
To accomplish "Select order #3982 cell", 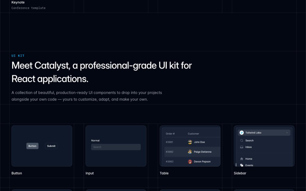I will coord(170,152).
